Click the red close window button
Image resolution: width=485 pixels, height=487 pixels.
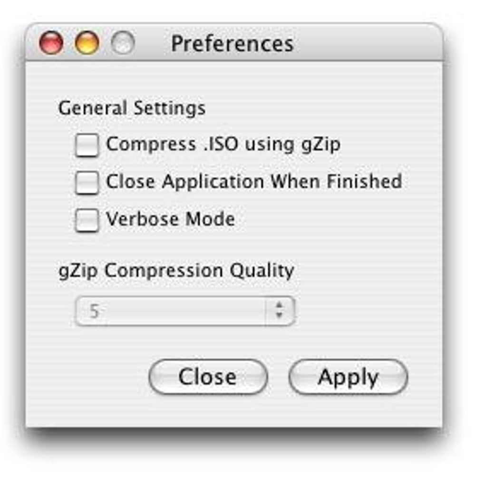point(51,43)
